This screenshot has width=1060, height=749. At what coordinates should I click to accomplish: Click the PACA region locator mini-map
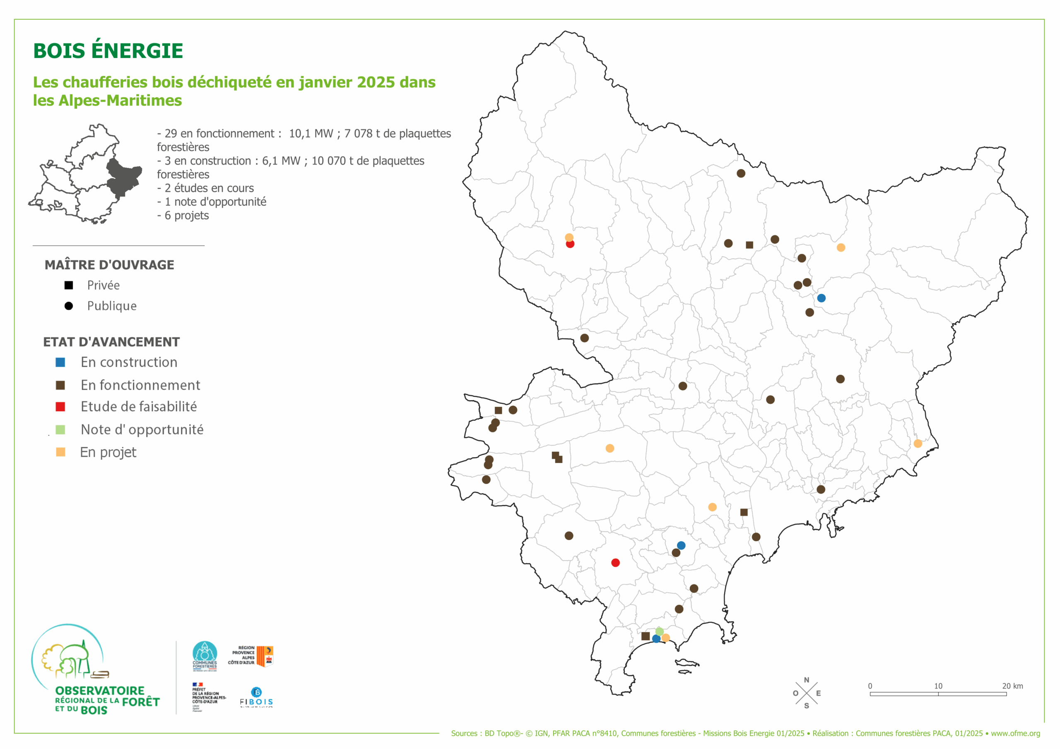(x=85, y=174)
